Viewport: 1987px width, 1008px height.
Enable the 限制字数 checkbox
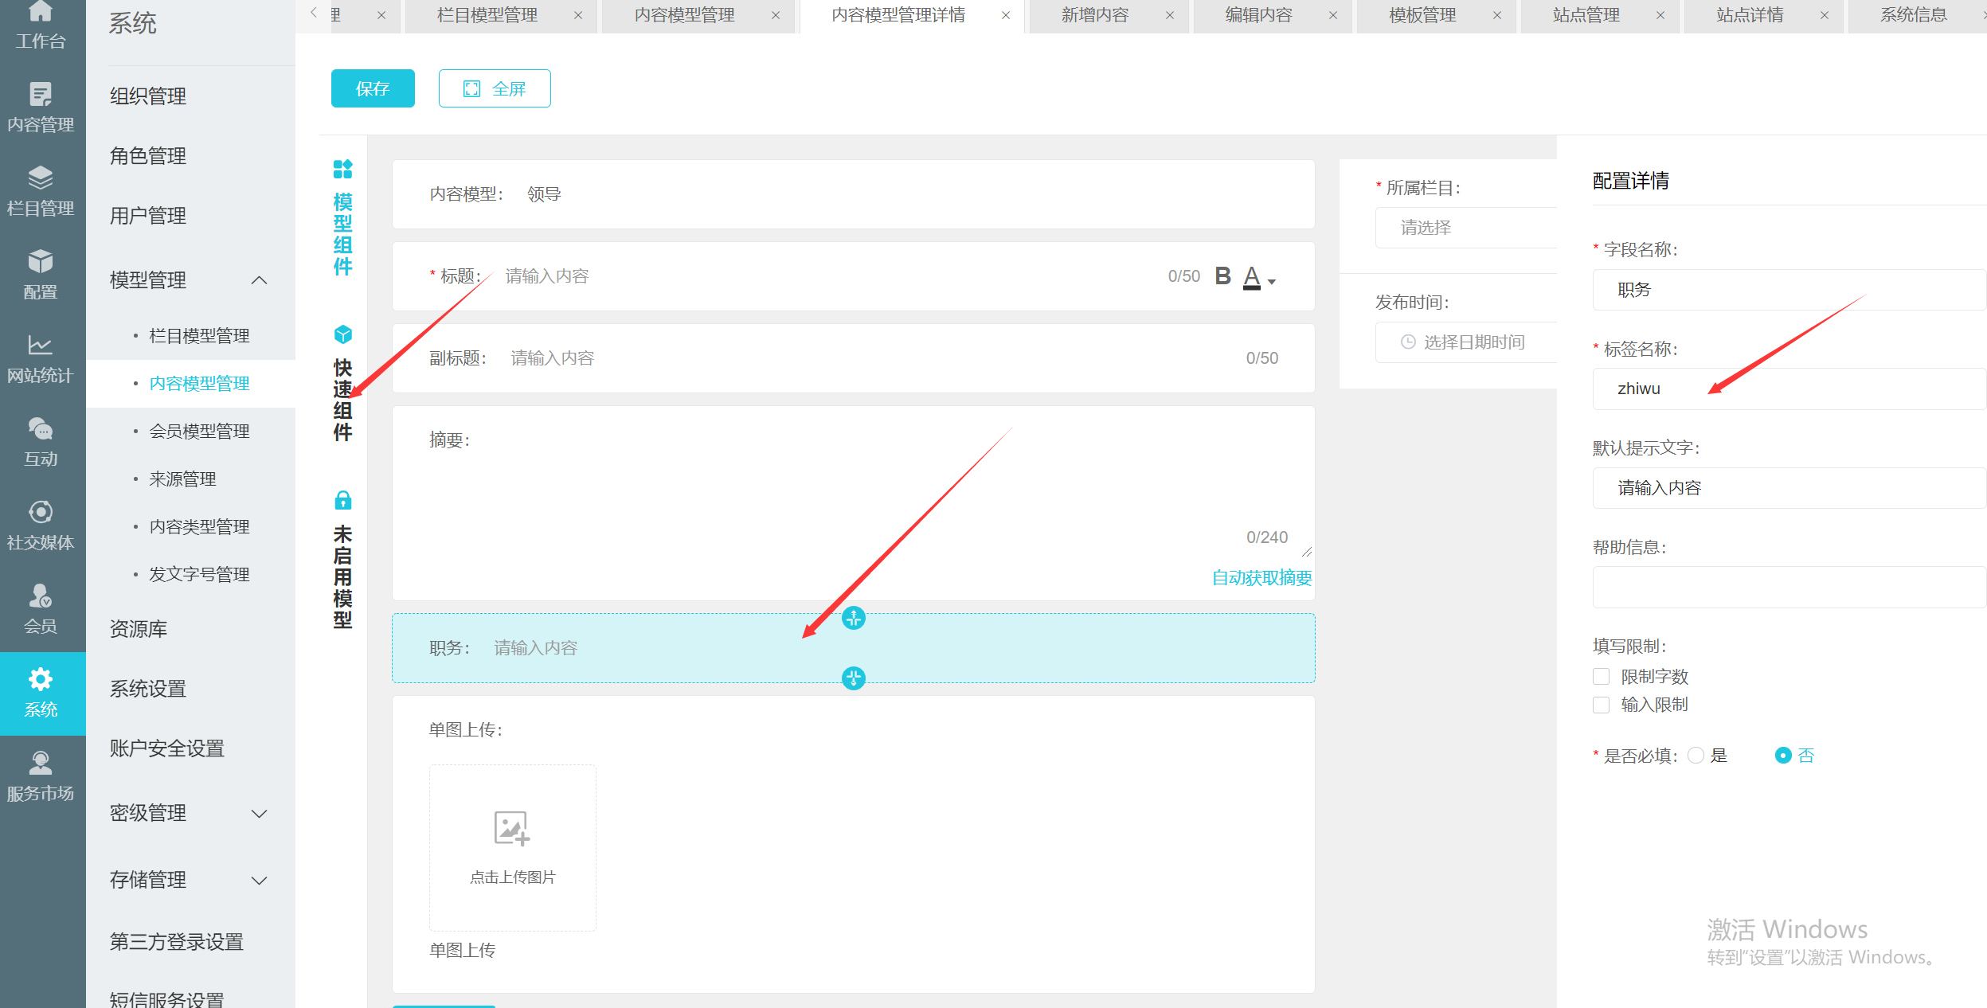(x=1601, y=677)
